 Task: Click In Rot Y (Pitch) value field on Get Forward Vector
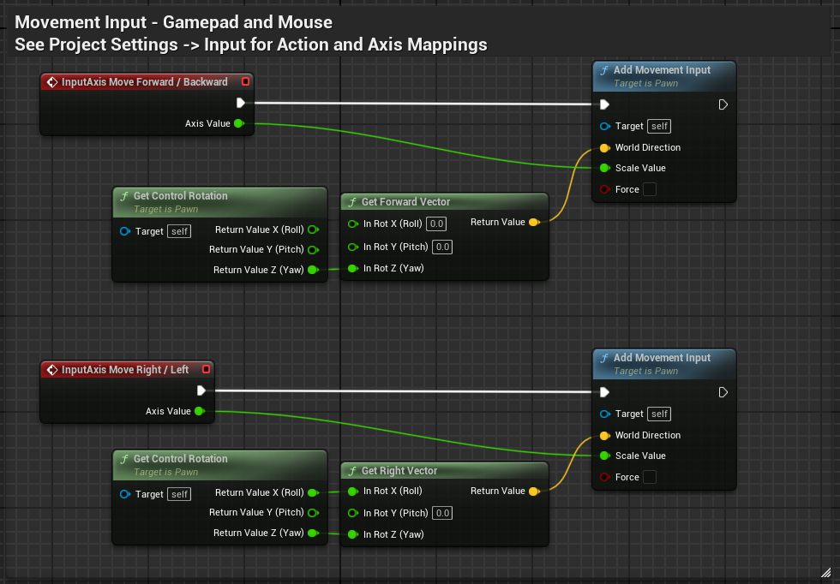pos(441,247)
